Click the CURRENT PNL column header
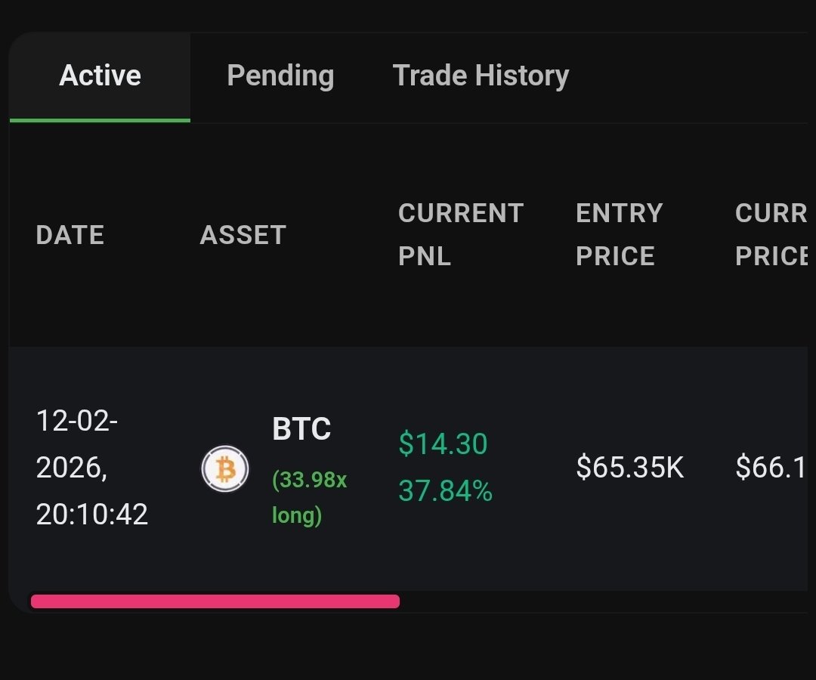The image size is (816, 680). (x=461, y=235)
